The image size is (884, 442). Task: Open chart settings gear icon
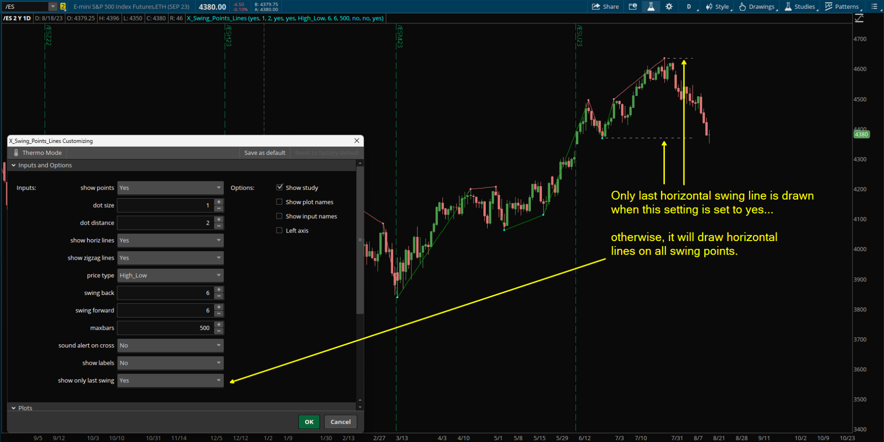669,7
